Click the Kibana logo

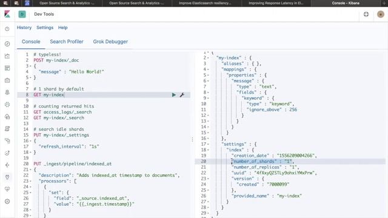coord(7,14)
